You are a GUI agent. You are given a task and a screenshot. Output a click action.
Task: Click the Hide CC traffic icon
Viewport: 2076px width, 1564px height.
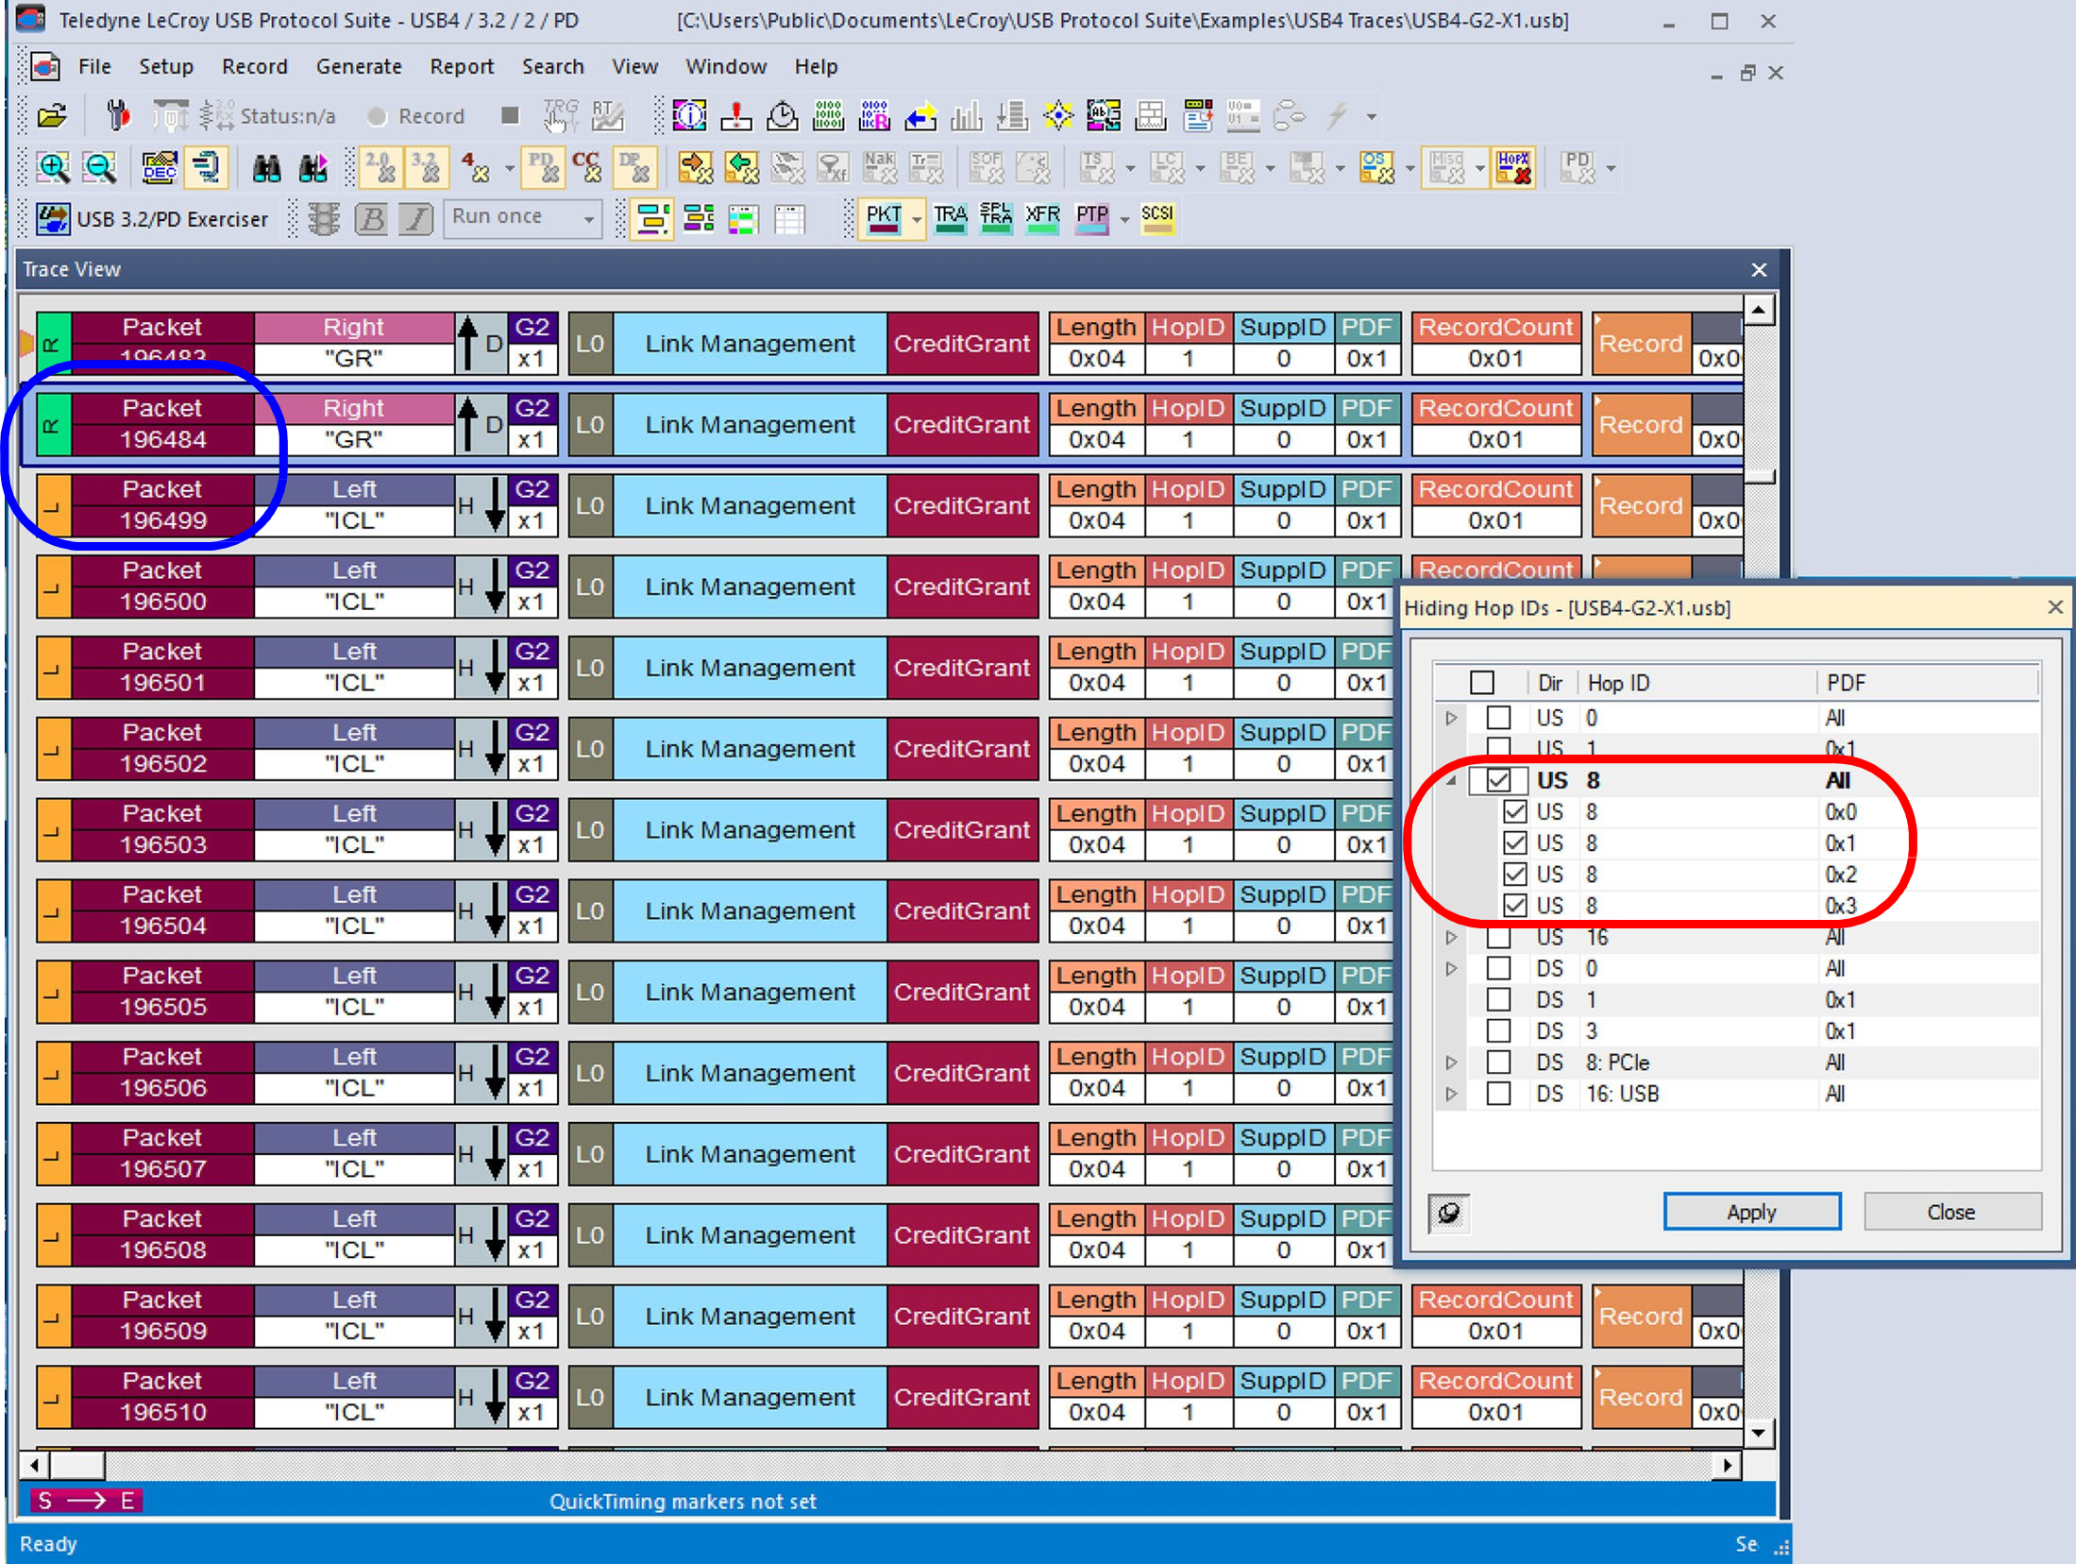tap(587, 168)
